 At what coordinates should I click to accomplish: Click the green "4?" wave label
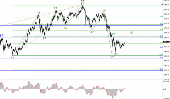66,28
